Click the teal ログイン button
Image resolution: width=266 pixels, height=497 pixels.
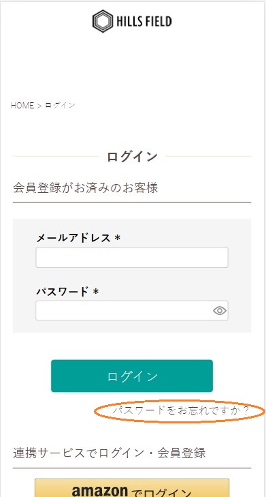pos(132,376)
